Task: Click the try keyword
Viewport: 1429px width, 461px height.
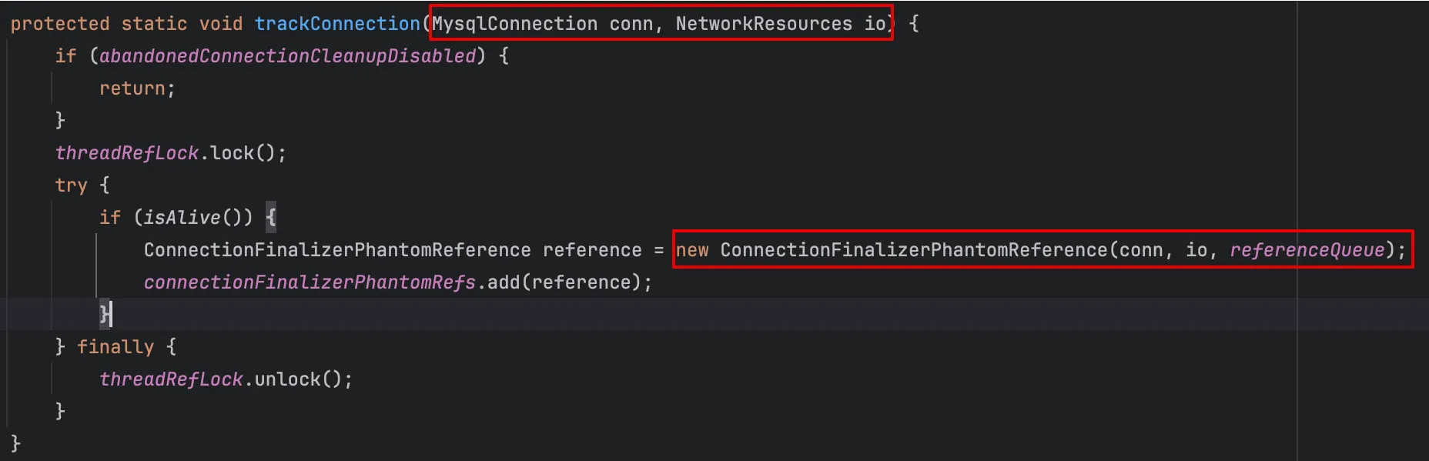Action: pyautogui.click(x=71, y=185)
